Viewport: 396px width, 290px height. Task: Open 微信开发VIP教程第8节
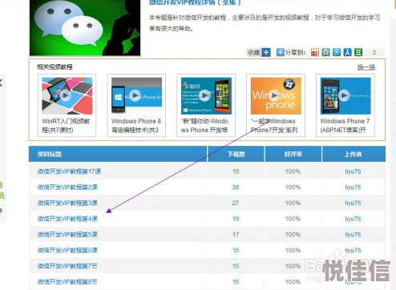(x=67, y=282)
